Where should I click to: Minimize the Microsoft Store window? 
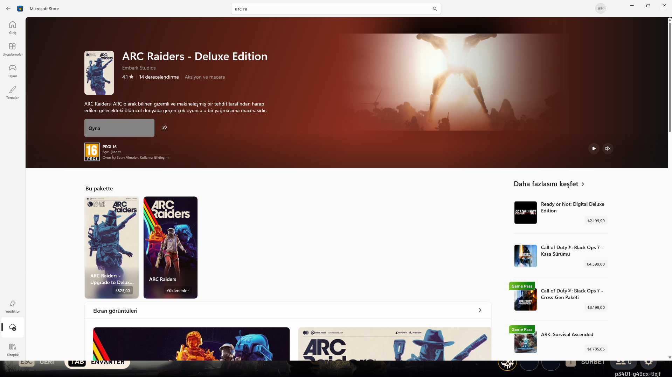(x=632, y=6)
